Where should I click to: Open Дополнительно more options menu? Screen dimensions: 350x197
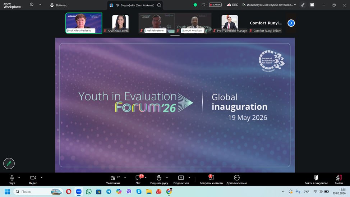point(236,180)
